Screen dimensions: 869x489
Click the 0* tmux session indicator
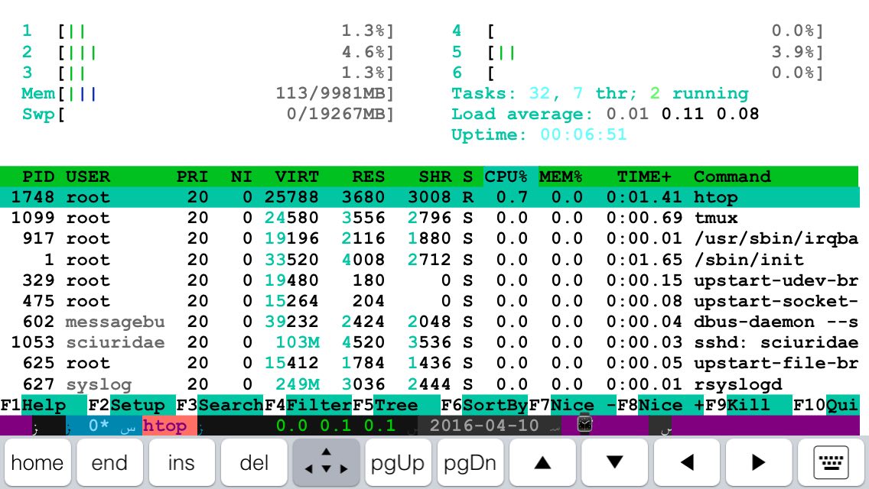pos(99,426)
